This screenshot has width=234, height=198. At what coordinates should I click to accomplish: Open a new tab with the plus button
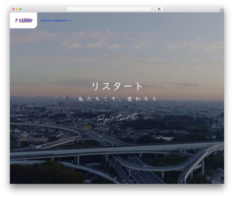(222, 10)
